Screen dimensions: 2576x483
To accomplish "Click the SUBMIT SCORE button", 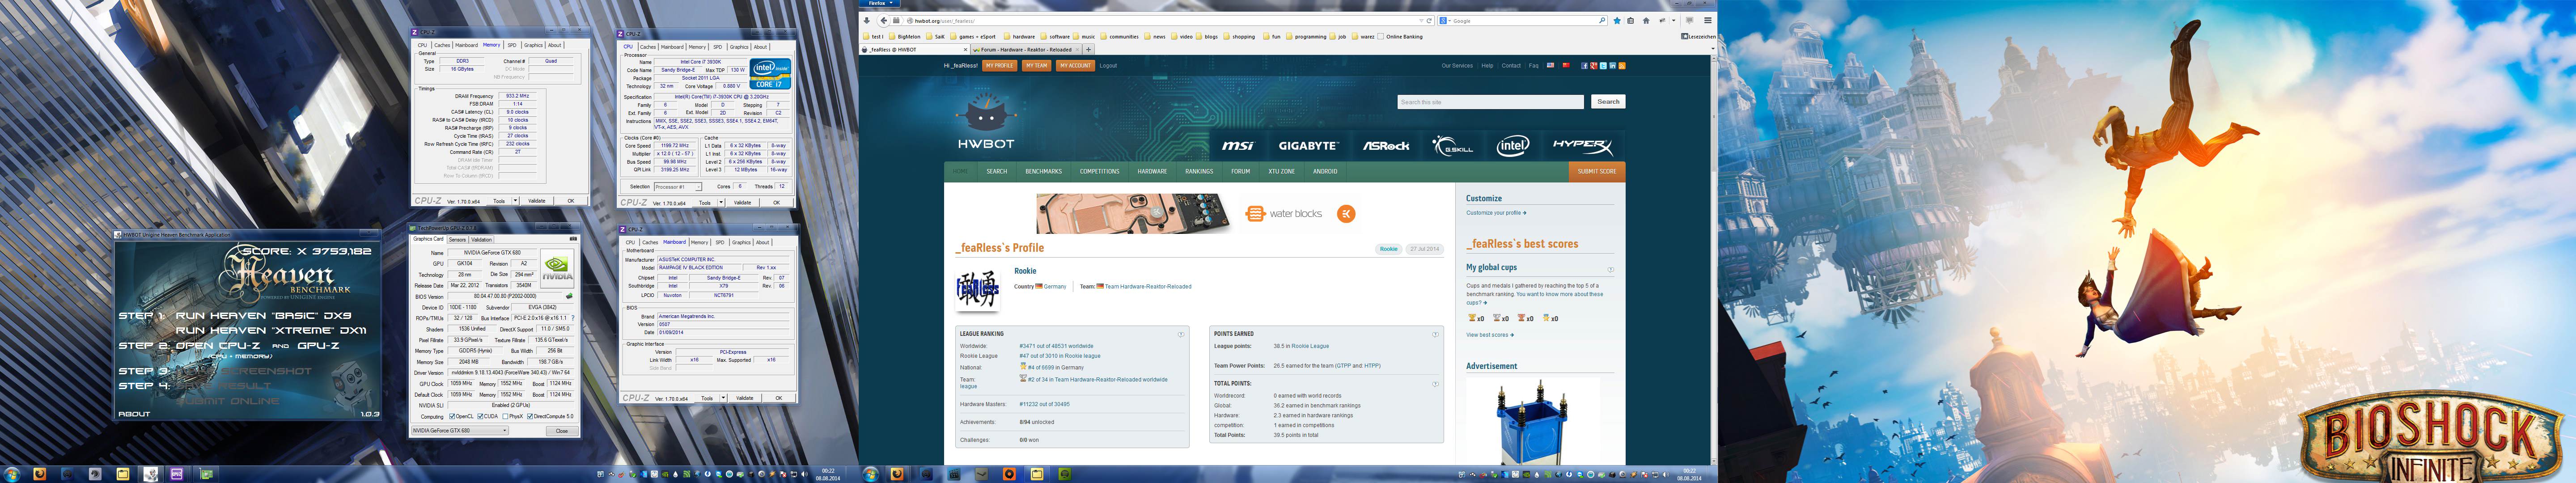I will pos(1597,171).
